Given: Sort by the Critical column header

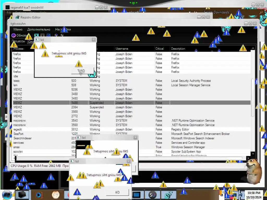Looking at the screenshot, I should click(160, 49).
